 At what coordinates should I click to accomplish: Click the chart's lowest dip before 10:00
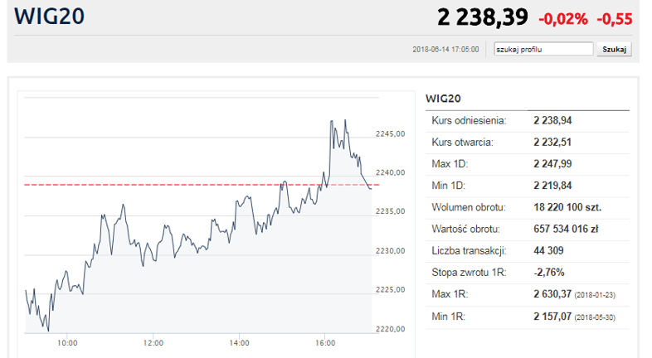coord(48,331)
